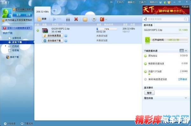
Task: Click the 7.6% download progress bar
Action: click(107, 29)
